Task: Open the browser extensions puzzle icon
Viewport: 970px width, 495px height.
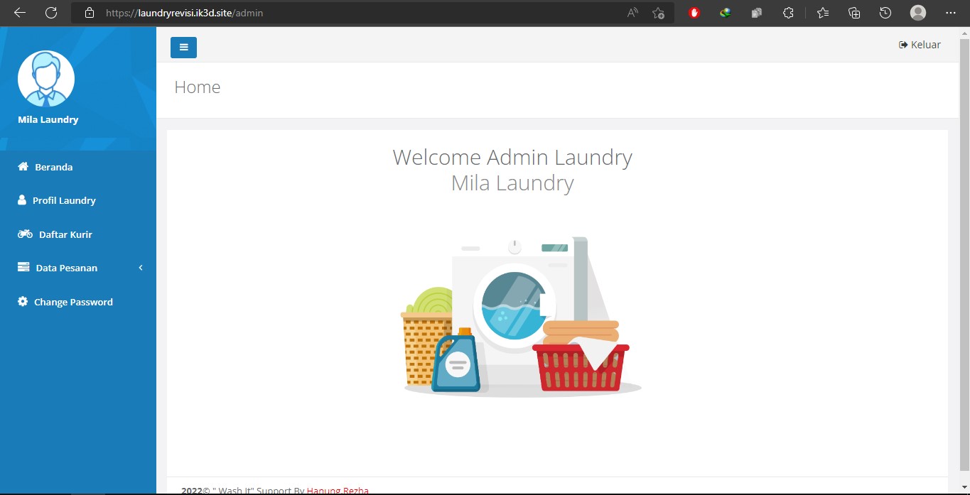Action: 787,13
